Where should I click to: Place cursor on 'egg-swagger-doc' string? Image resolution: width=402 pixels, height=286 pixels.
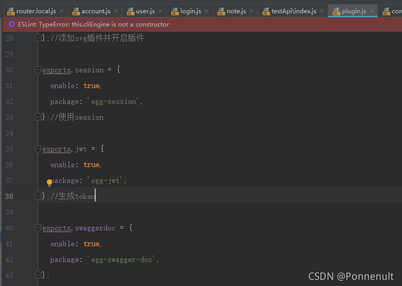pyautogui.click(x=122, y=259)
